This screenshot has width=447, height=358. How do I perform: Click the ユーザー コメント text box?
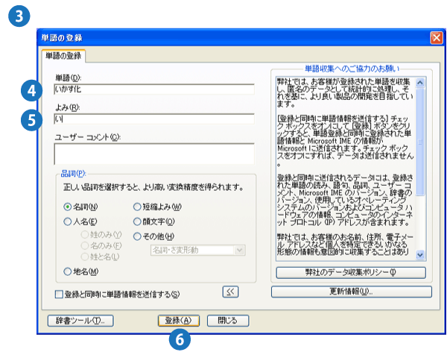[x=154, y=154]
